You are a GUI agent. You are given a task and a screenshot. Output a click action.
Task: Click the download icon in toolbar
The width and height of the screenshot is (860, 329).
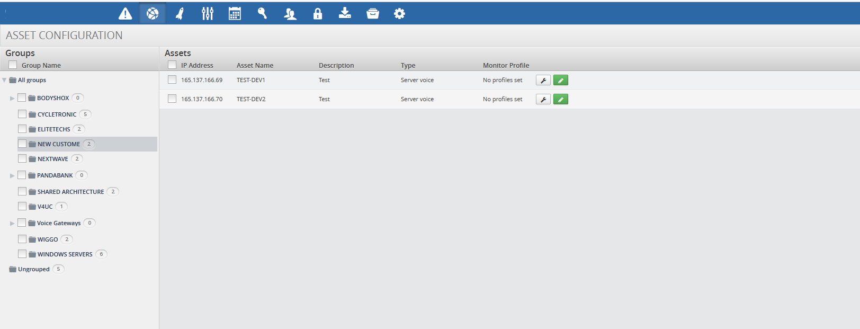pos(345,13)
